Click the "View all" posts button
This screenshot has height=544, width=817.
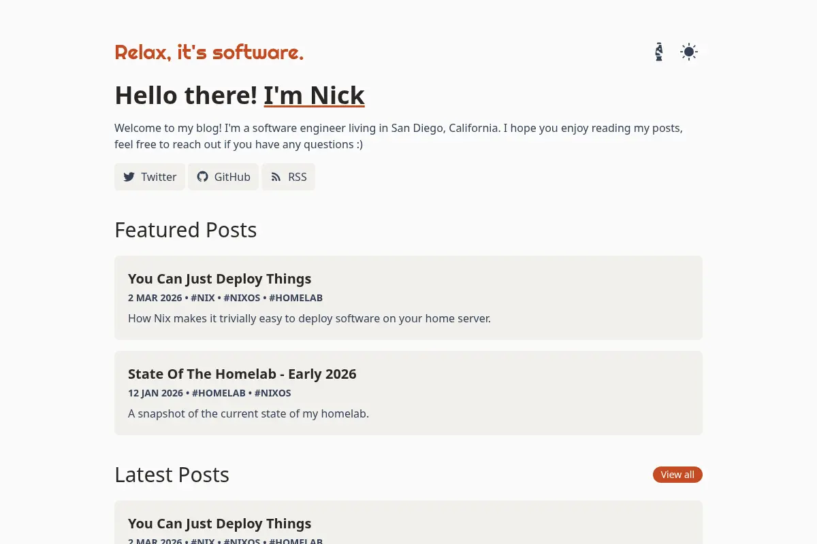677,475
